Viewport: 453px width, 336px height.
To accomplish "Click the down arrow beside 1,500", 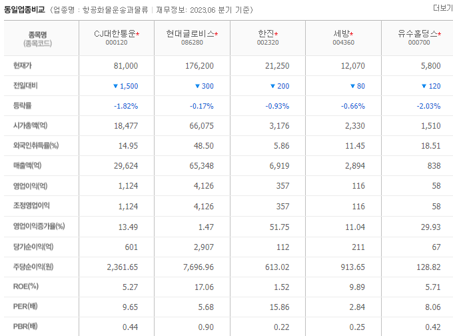I will pos(115,86).
